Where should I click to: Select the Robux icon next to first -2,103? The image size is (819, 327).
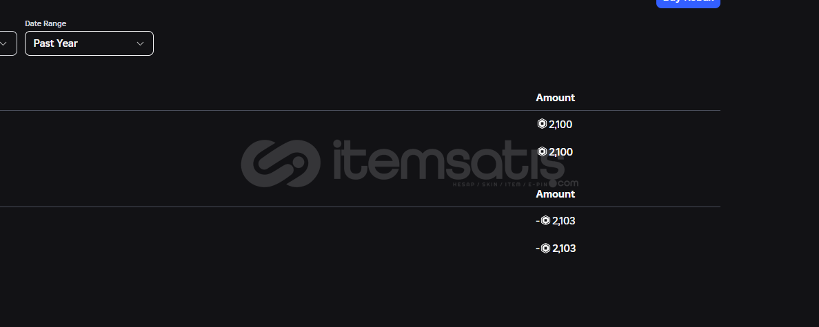click(x=545, y=220)
